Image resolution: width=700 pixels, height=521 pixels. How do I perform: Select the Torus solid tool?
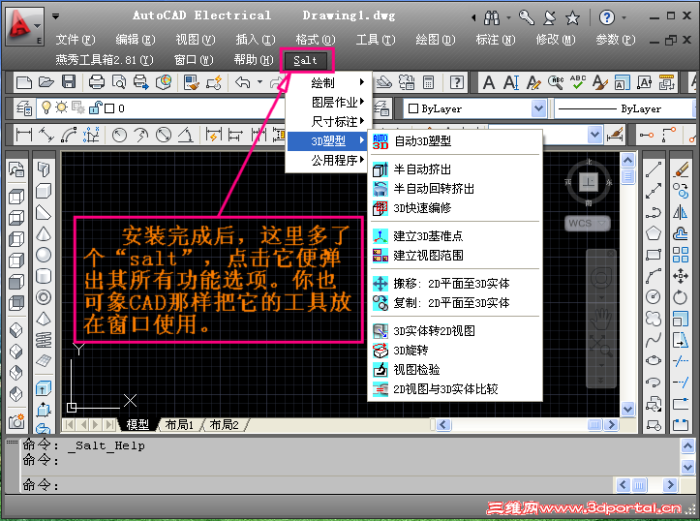click(x=44, y=297)
